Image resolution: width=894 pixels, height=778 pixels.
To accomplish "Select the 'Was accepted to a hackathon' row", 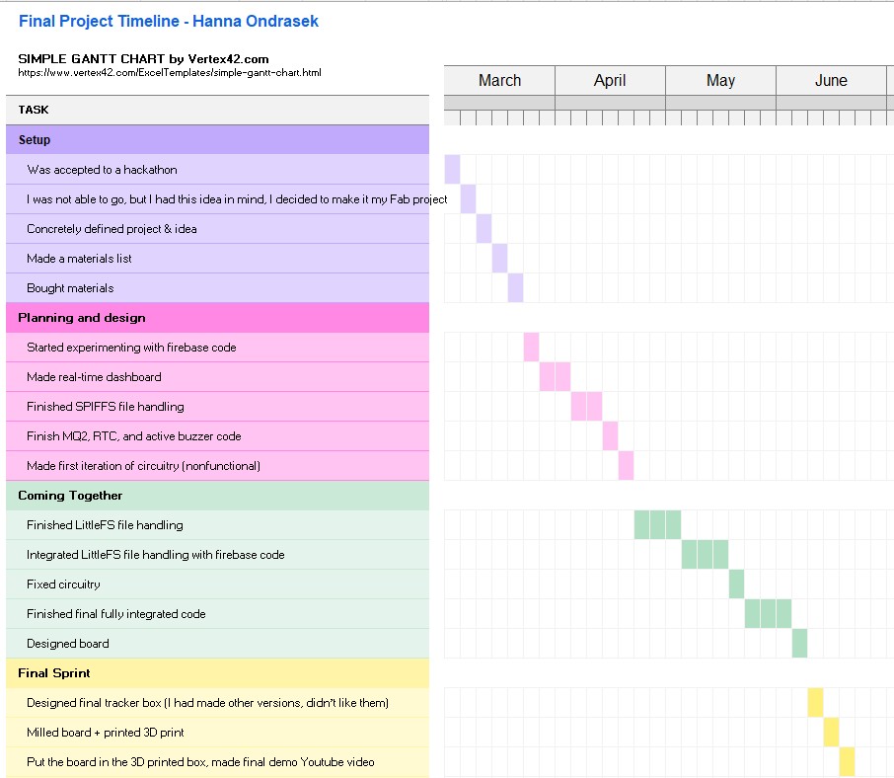I will tap(217, 170).
